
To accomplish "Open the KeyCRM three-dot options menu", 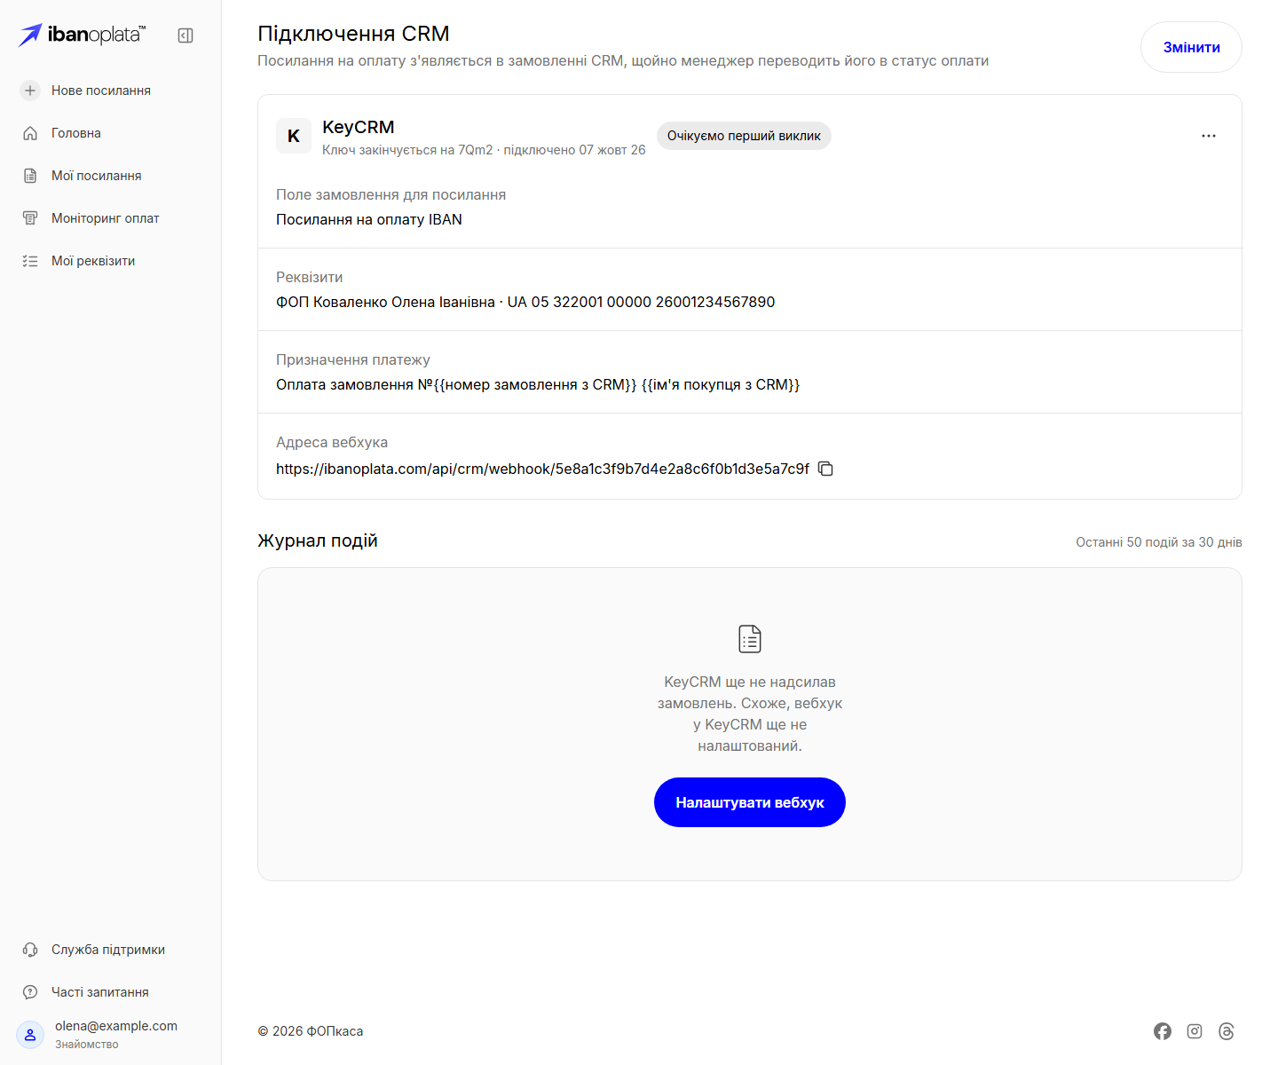I will click(1209, 136).
